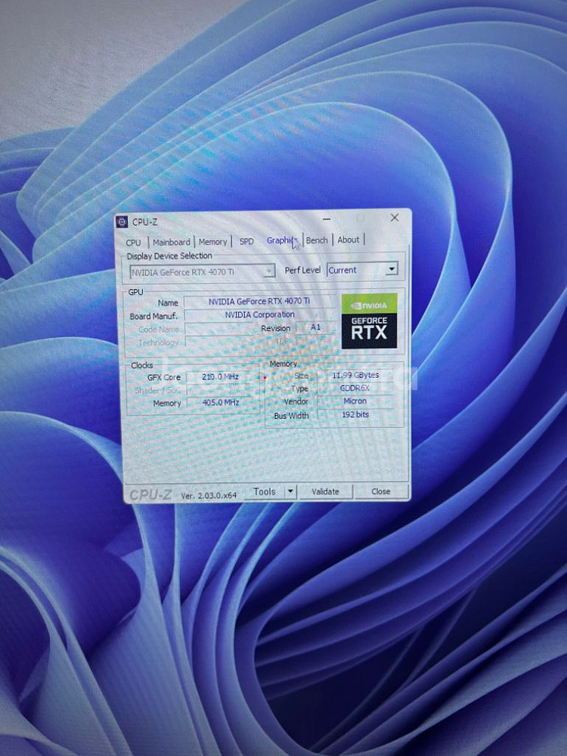
Task: Click the memory Vendor Micron value
Action: 355,401
